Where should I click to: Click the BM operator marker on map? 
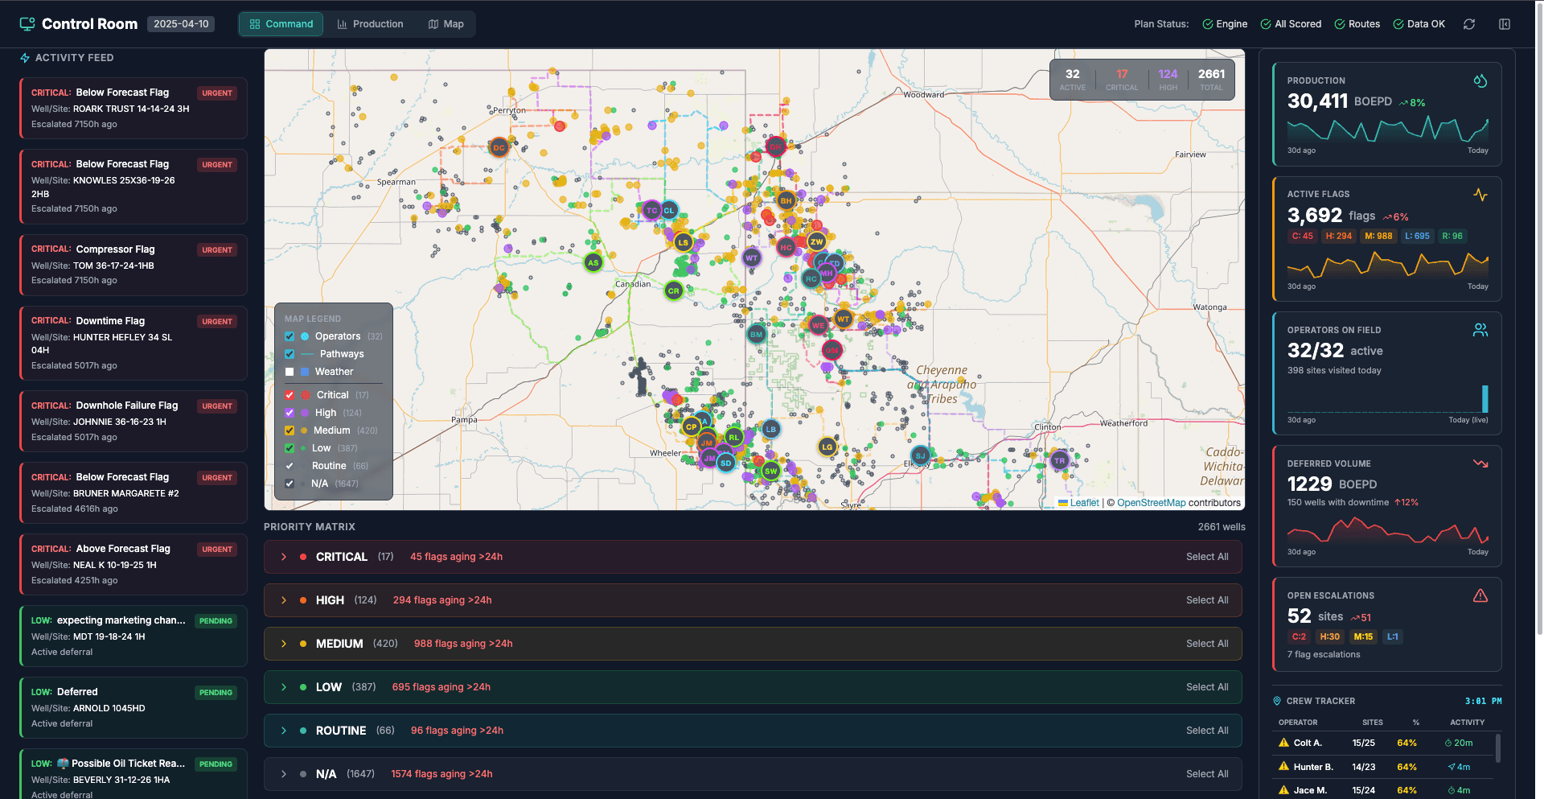(756, 334)
